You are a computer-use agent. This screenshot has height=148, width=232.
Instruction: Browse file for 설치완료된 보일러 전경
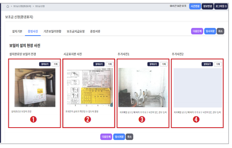(x=45, y=64)
